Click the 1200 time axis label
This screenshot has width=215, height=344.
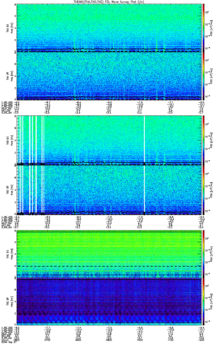pos(202,340)
